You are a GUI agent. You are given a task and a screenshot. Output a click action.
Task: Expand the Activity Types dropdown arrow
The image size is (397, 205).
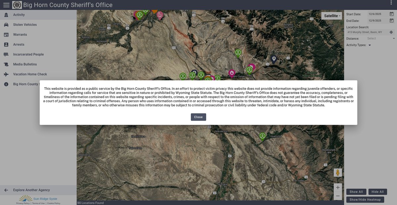[x=370, y=45]
